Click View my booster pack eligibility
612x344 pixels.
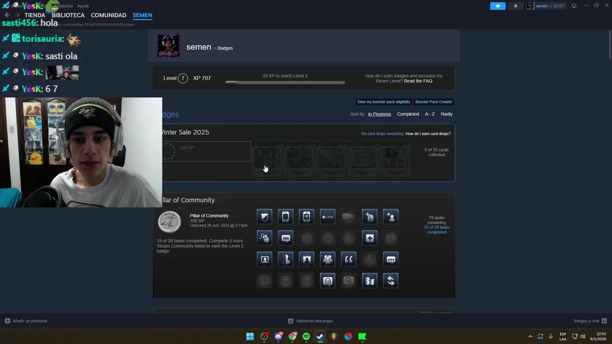[383, 102]
